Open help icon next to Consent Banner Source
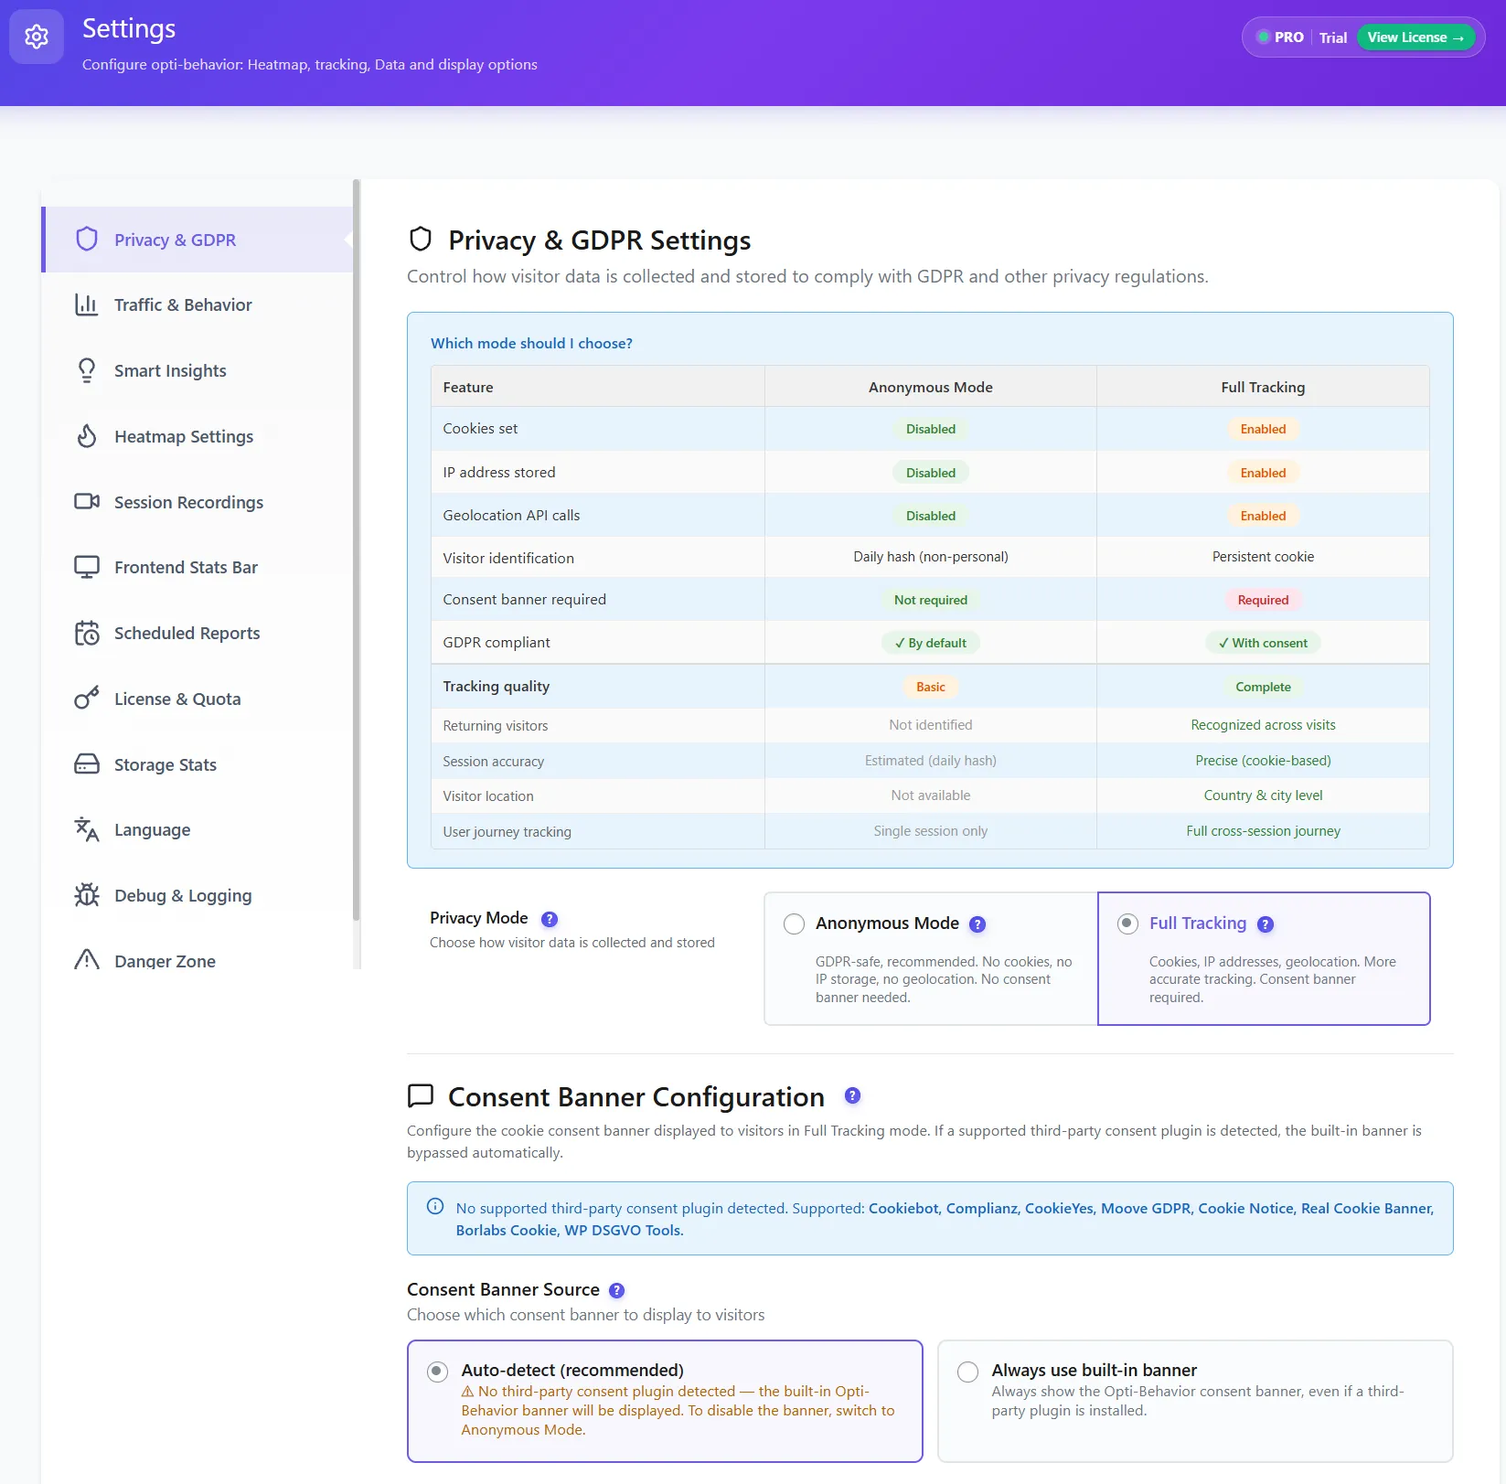The image size is (1506, 1484). (617, 1290)
